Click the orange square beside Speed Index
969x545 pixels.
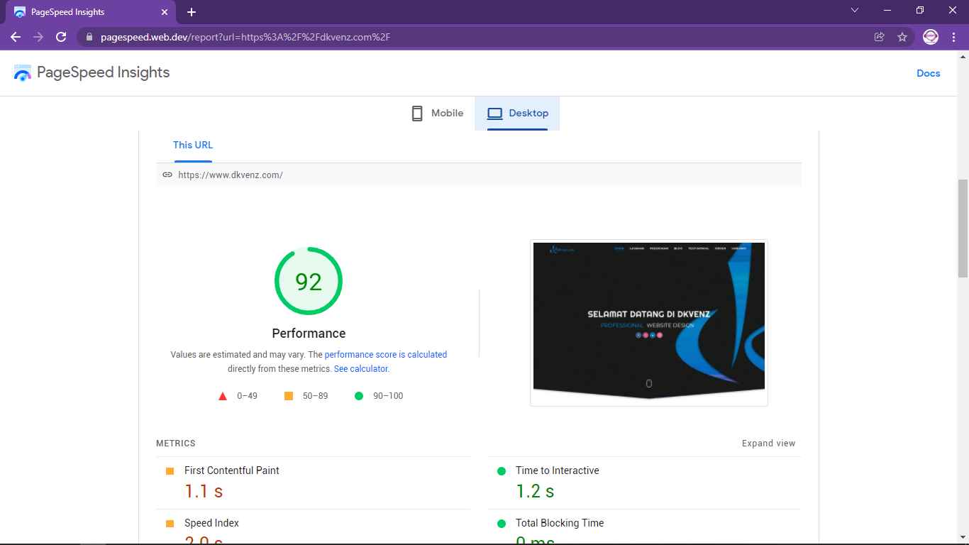[x=170, y=524]
